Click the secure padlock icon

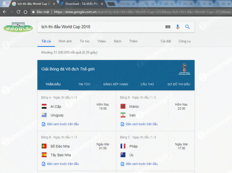coord(33,12)
